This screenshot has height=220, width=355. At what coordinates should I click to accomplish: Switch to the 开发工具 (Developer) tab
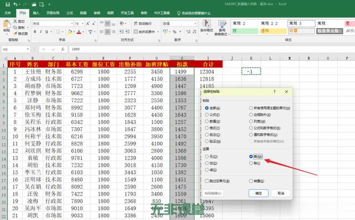[x=127, y=13]
